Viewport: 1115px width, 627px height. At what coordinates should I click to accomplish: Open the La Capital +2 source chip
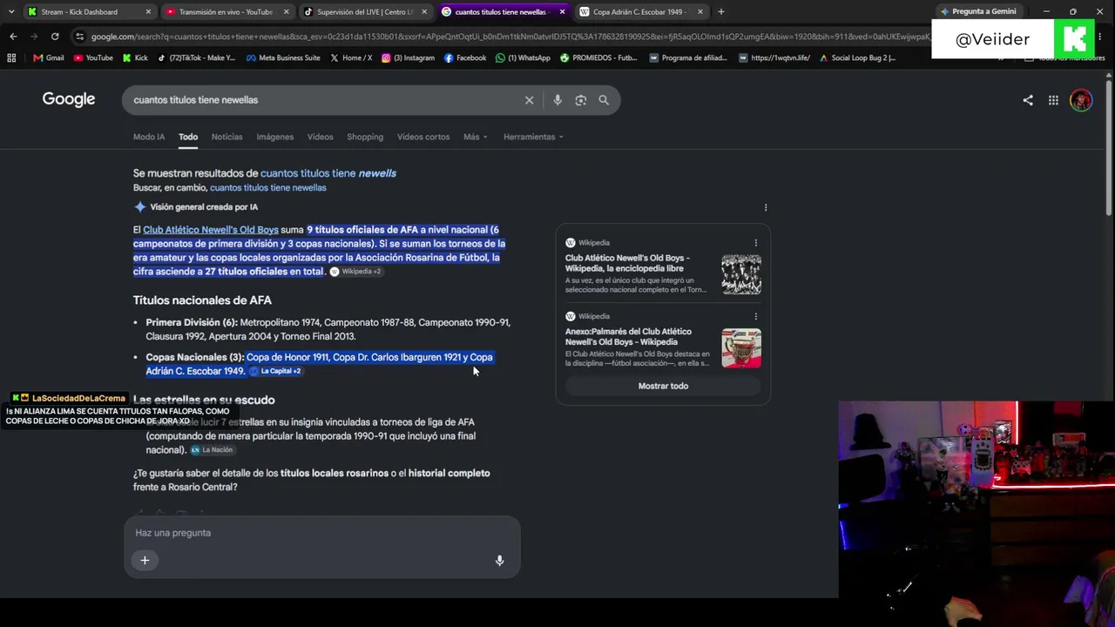[275, 371]
